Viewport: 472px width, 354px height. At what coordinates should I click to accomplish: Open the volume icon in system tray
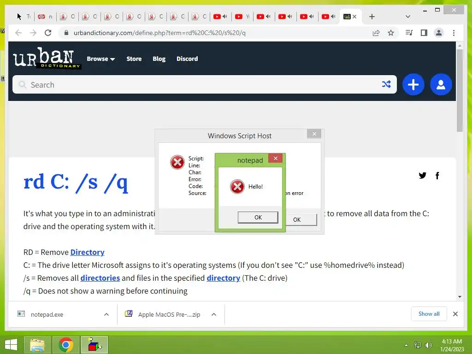tap(429, 345)
